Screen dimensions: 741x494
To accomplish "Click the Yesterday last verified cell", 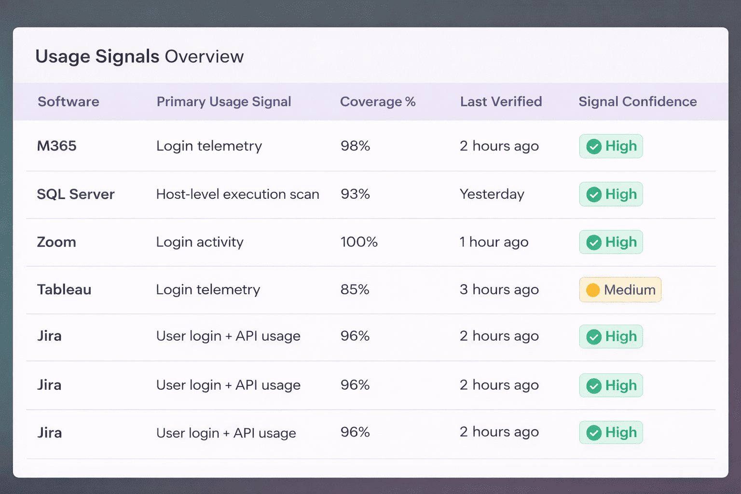I will pos(492,194).
